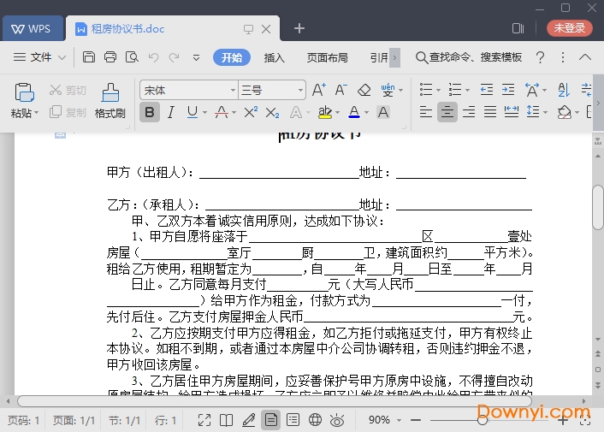Image resolution: width=604 pixels, height=432 pixels.
Task: Click the writing mode pen icon
Action: tap(248, 420)
